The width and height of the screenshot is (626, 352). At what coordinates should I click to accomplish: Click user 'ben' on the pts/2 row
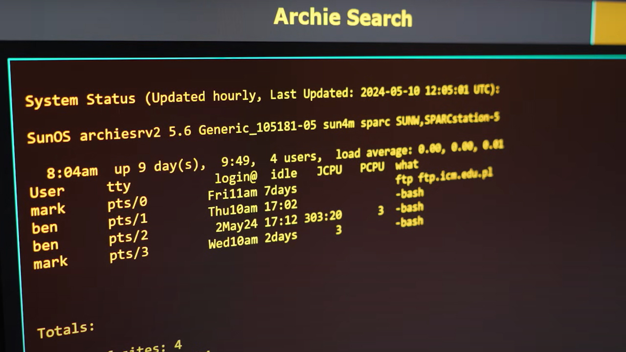click(45, 245)
